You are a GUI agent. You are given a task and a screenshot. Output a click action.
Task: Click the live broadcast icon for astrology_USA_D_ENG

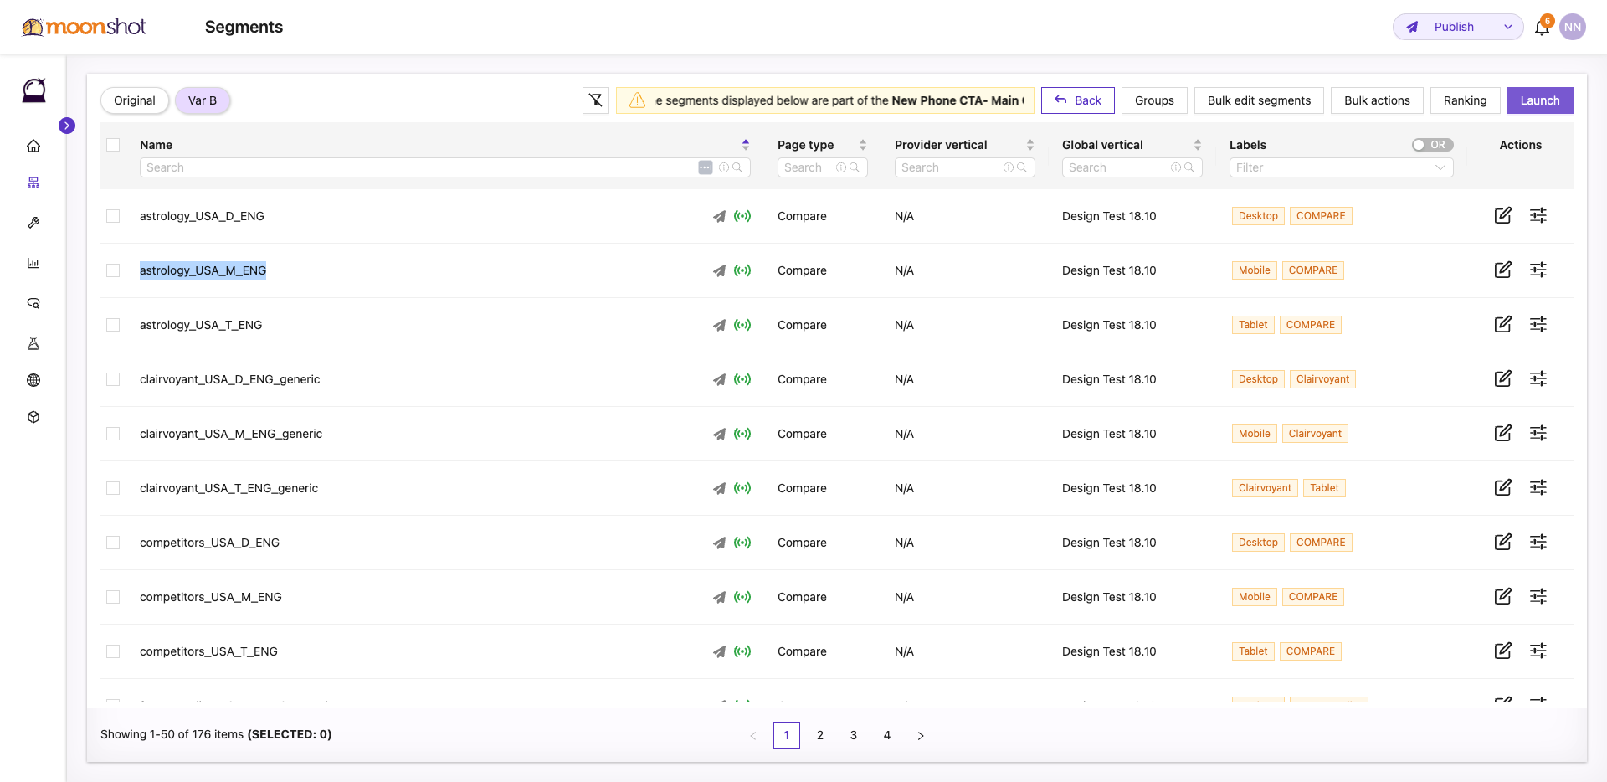pos(742,216)
